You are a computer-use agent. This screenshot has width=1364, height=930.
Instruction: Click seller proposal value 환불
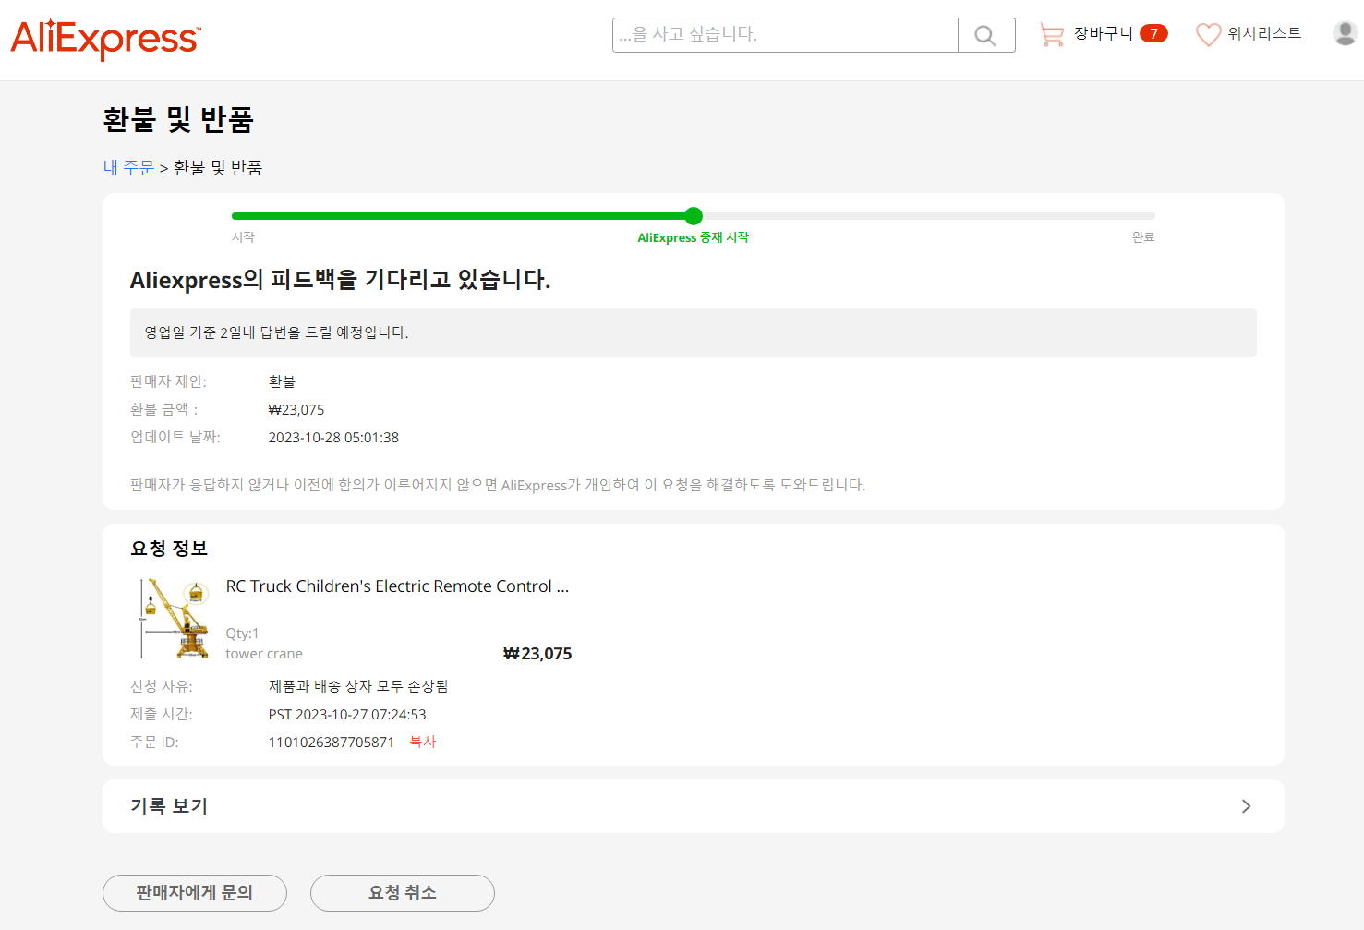[282, 381]
